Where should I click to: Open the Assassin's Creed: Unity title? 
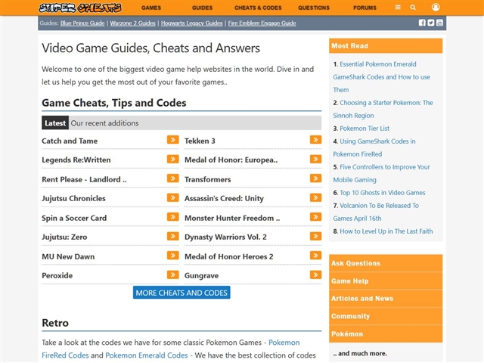click(224, 198)
